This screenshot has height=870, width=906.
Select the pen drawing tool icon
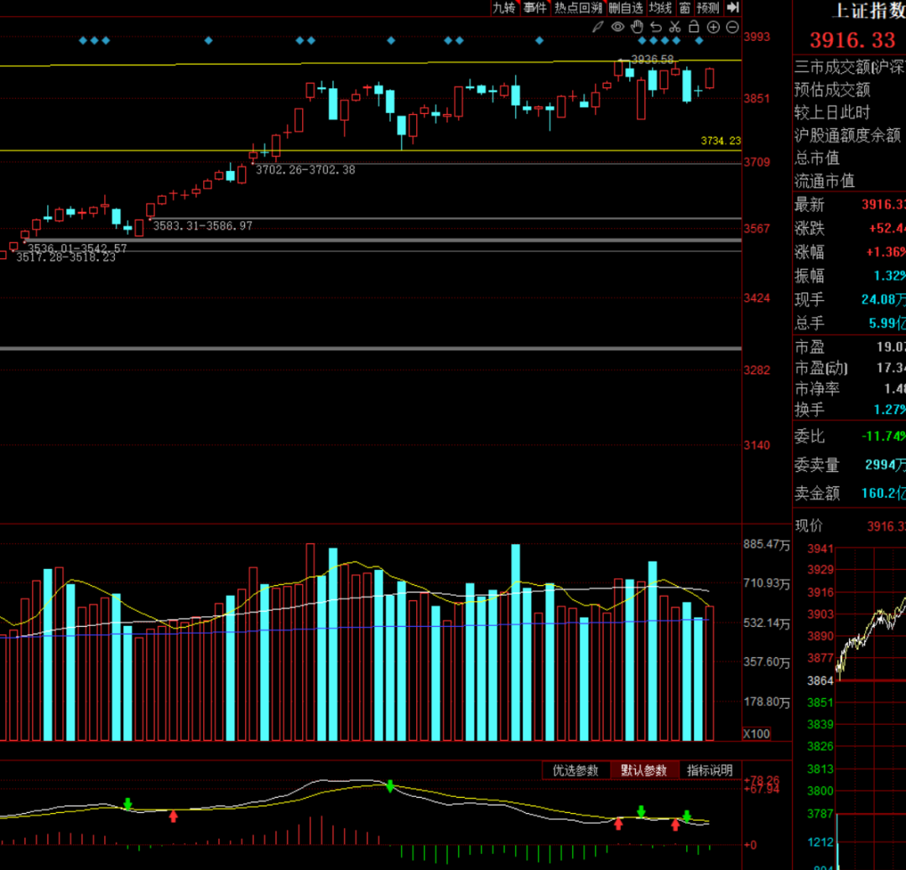point(597,27)
